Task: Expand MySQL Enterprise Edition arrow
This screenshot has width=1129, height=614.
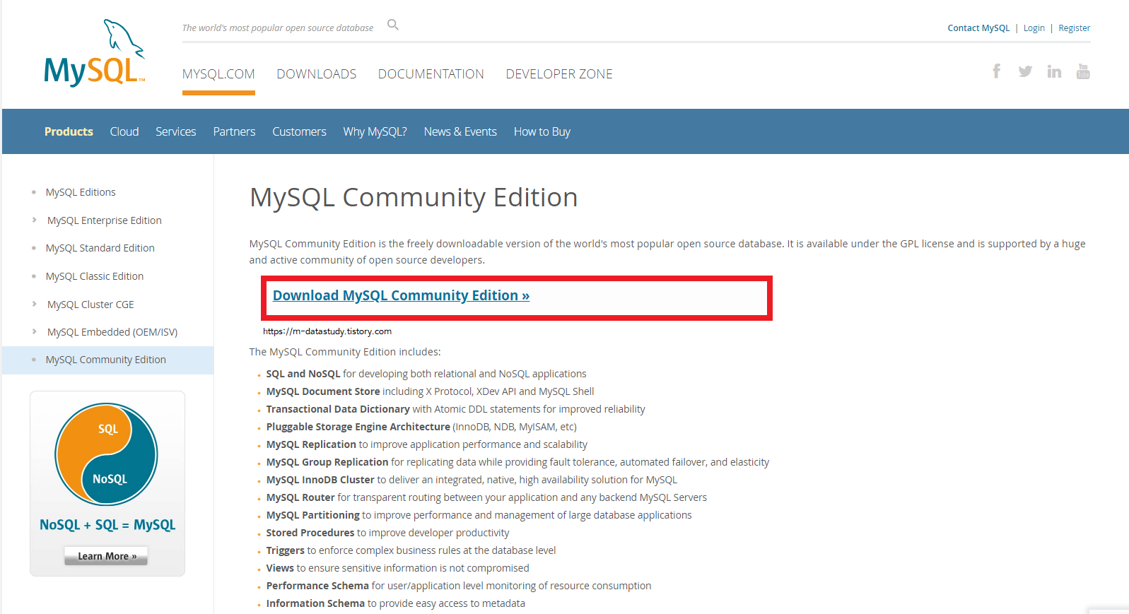Action: pos(34,220)
